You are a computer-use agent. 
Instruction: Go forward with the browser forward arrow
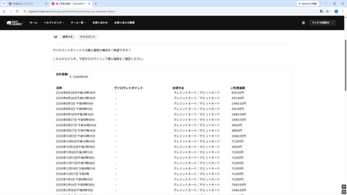(x=10, y=11)
